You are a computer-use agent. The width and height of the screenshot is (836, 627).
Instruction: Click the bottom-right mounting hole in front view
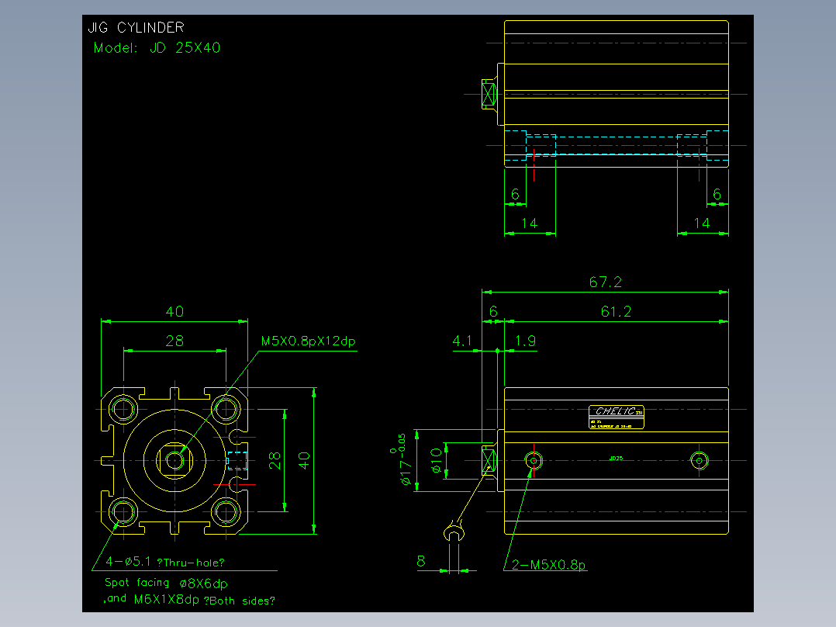(226, 511)
